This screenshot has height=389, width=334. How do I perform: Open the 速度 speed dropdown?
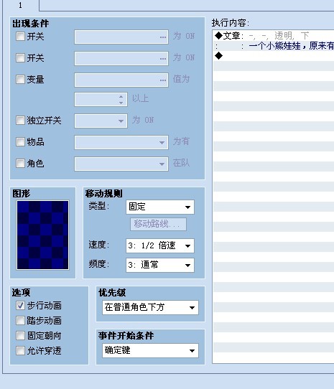pos(160,246)
